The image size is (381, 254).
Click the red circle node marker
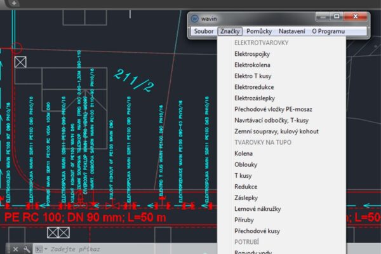click(17, 48)
